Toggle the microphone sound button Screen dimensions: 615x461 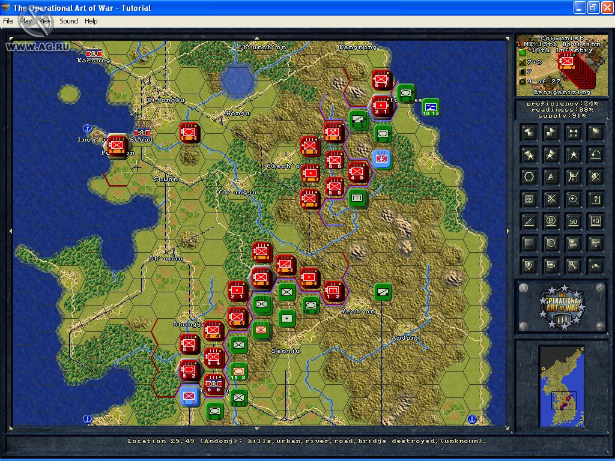pyautogui.click(x=529, y=266)
